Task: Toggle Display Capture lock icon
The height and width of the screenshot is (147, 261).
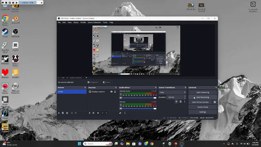Action: [x=115, y=92]
